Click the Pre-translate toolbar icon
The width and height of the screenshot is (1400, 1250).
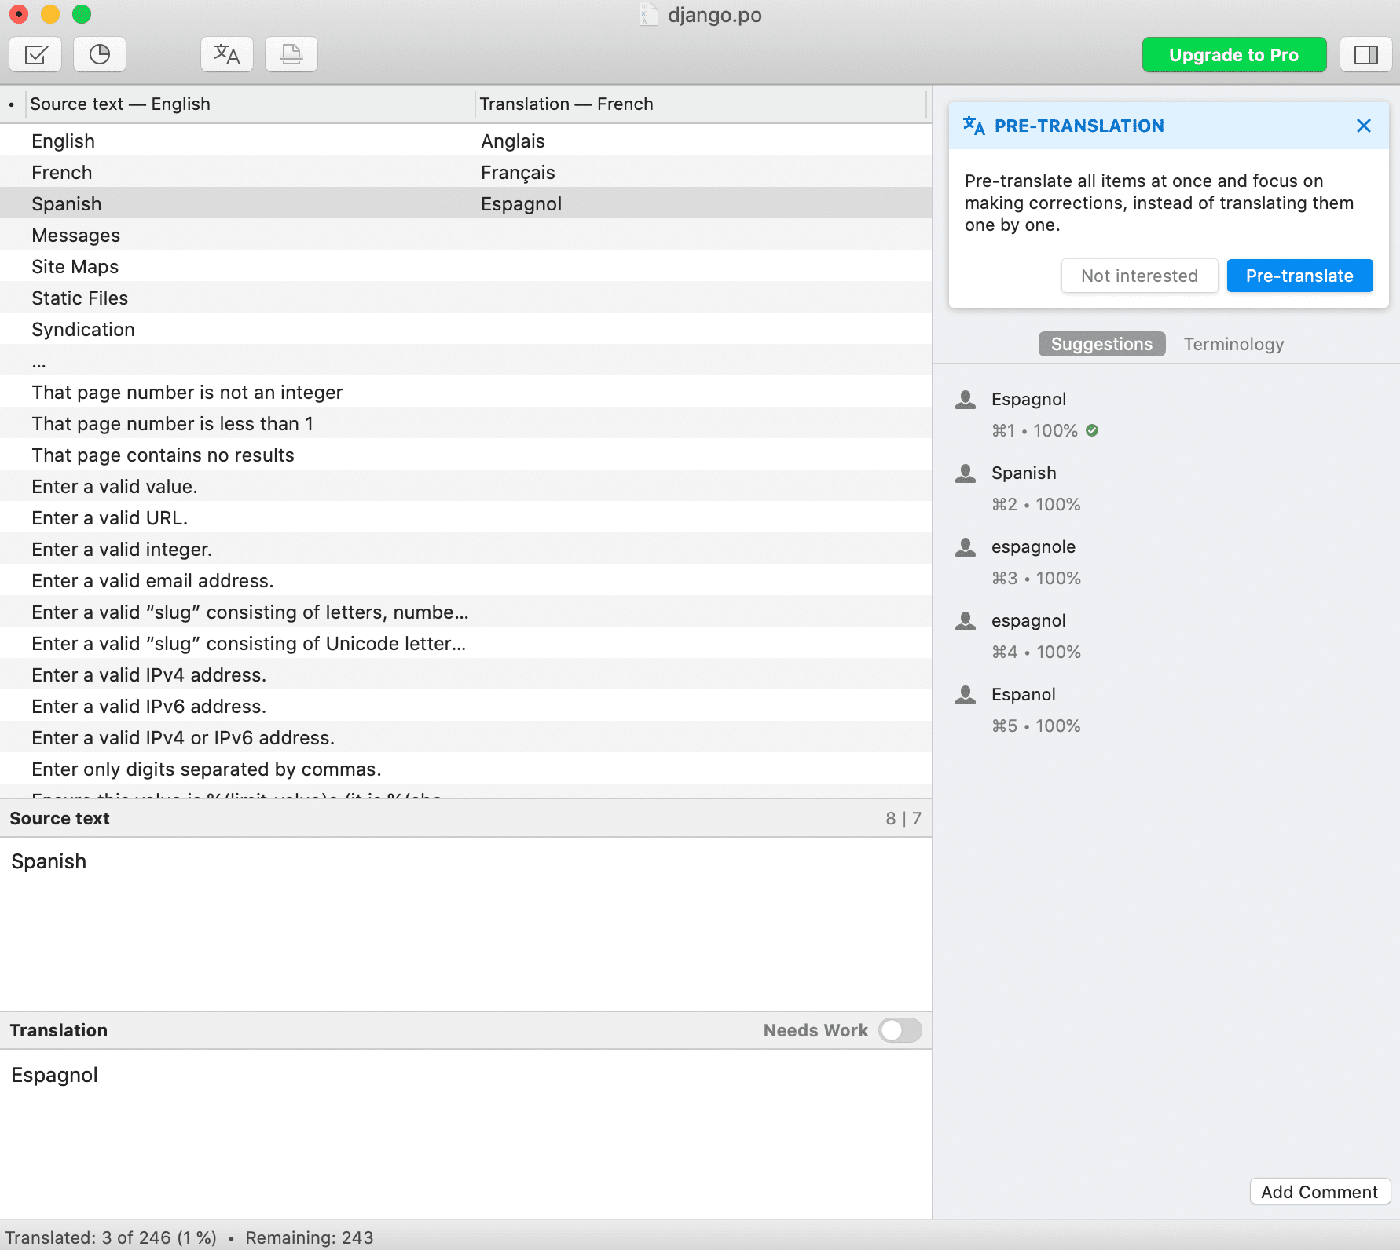click(227, 54)
